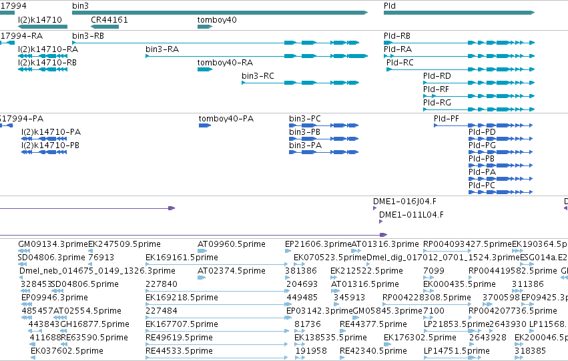Select the Pld-RB transcript label
Viewport: 568px width, 361px height.
(x=397, y=36)
